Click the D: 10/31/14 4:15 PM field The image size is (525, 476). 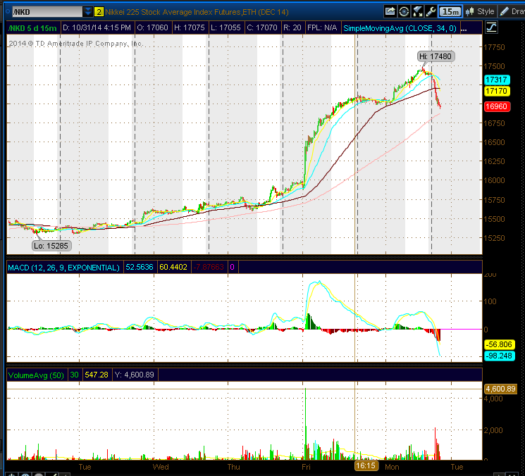97,27
